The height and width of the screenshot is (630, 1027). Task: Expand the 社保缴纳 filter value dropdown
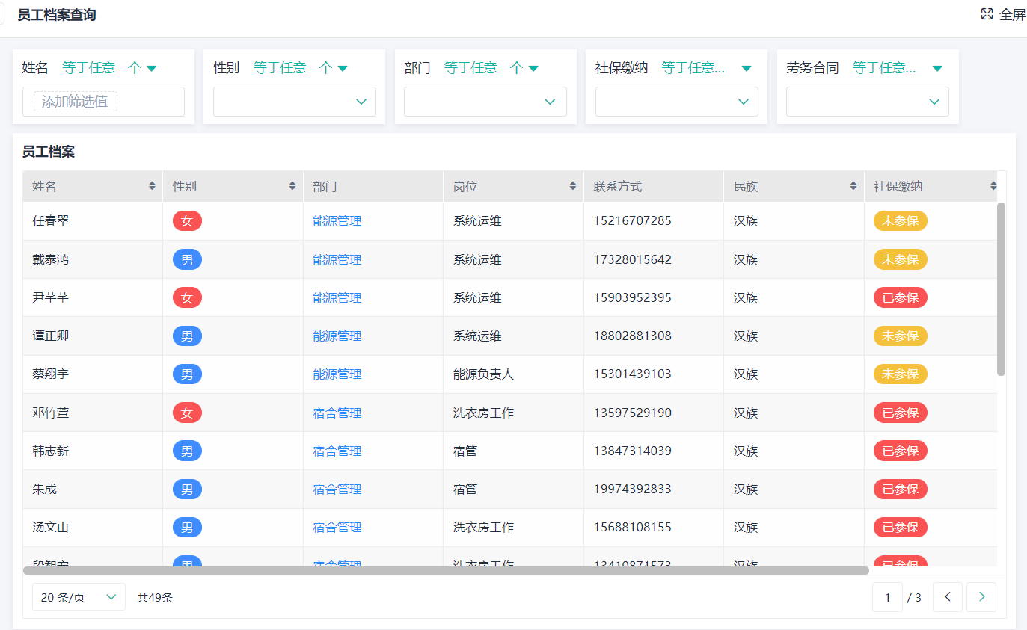(676, 102)
